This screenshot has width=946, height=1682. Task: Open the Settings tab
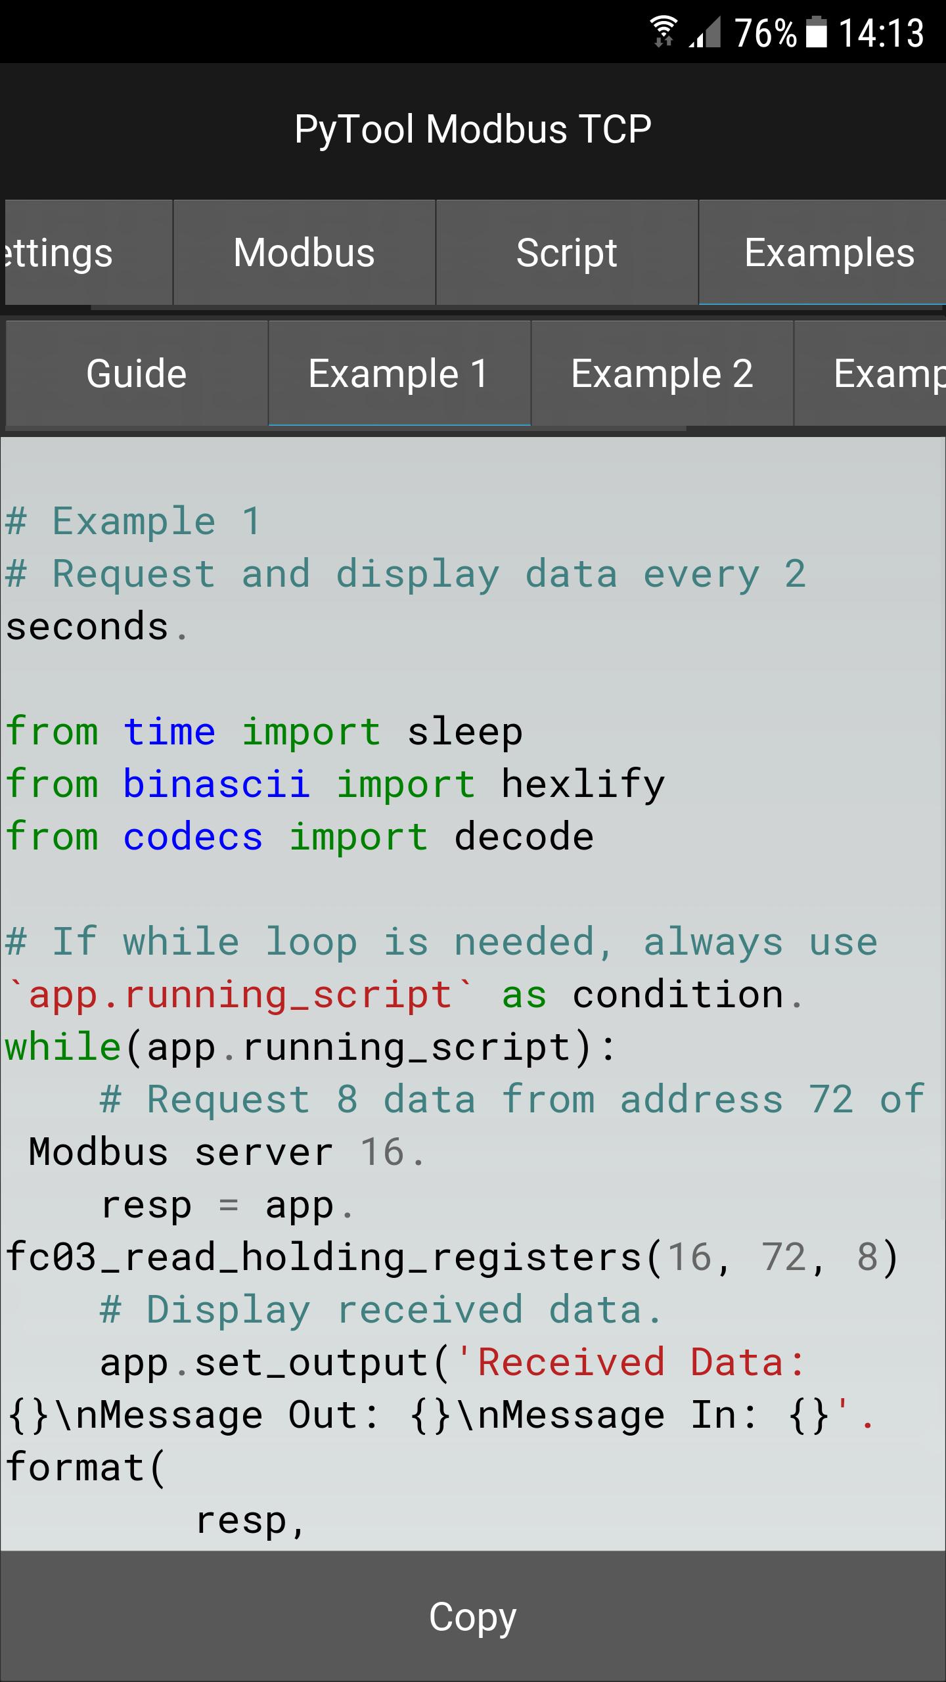[x=88, y=253]
